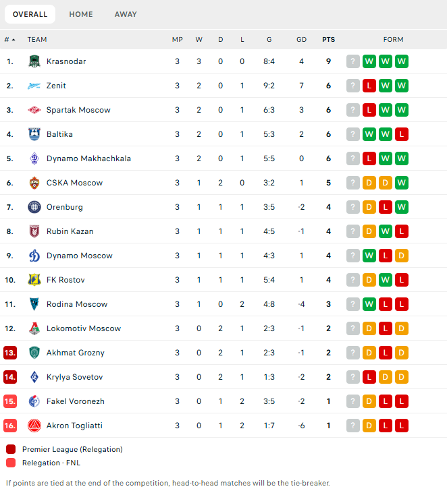Click the Dynamo Moscow logo icon

[x=34, y=256]
